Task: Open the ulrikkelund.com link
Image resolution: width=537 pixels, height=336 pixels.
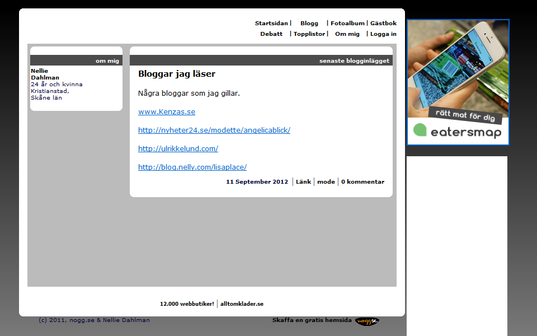Action: [x=178, y=149]
